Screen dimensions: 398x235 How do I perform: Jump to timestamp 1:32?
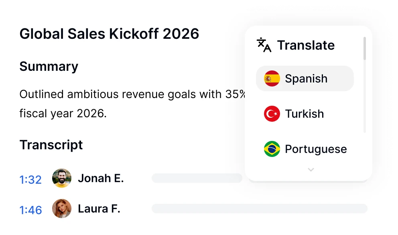(30, 179)
